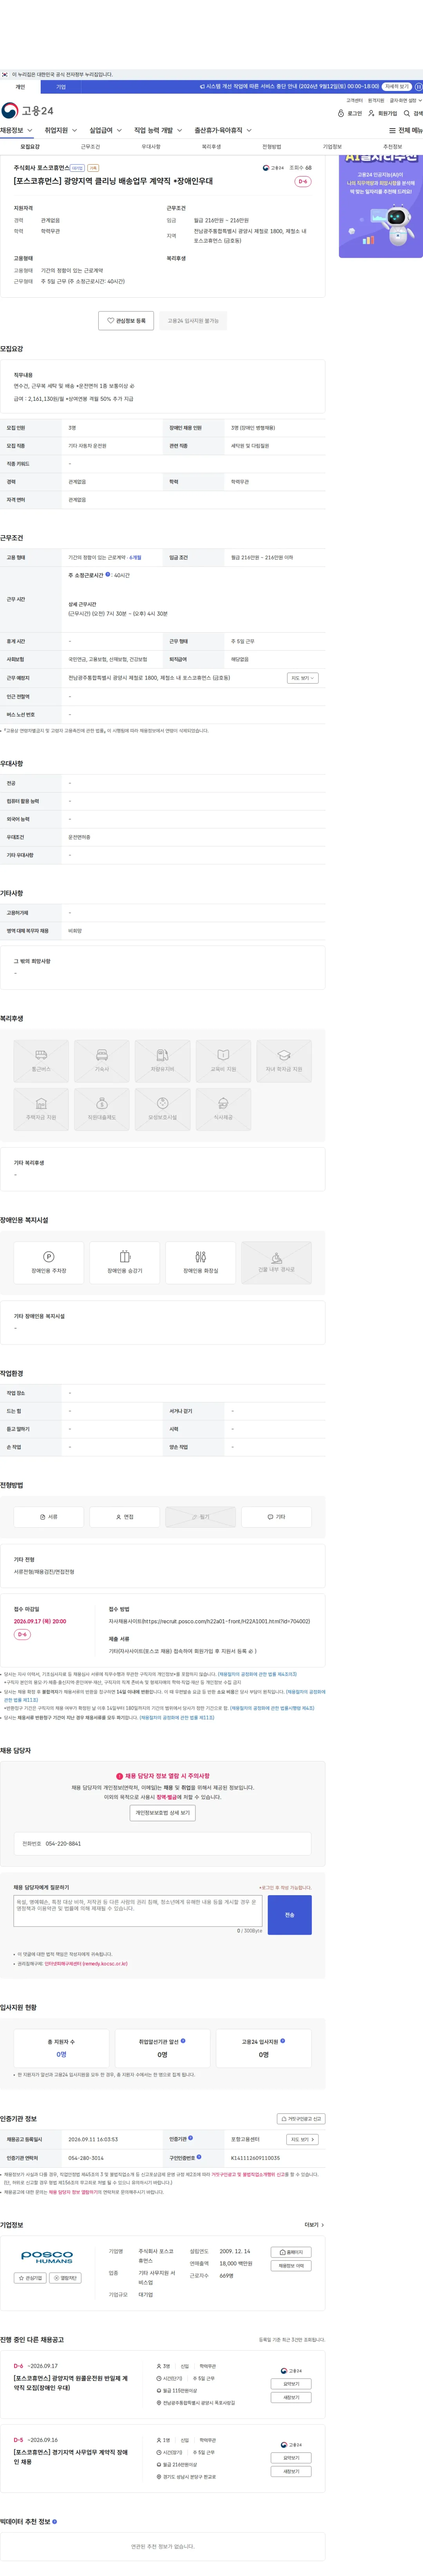The height and width of the screenshot is (2576, 423).
Task: Open the 전체 메뉴 hamburger menu
Action: [x=405, y=130]
